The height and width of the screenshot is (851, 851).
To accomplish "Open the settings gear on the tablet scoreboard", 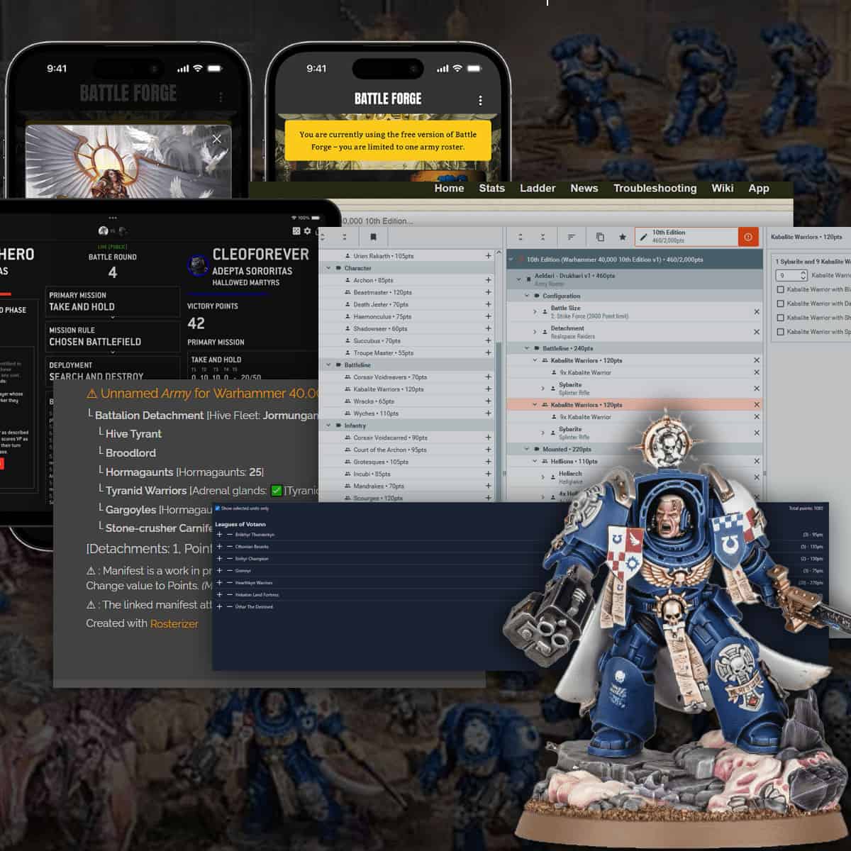I will point(307,231).
